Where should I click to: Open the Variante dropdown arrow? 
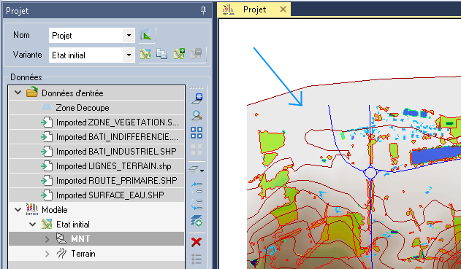(x=129, y=55)
